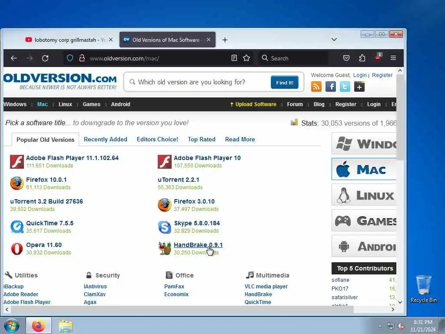This screenshot has height=334, width=445.
Task: Click the Android robot sidebar banner
Action: click(x=364, y=246)
